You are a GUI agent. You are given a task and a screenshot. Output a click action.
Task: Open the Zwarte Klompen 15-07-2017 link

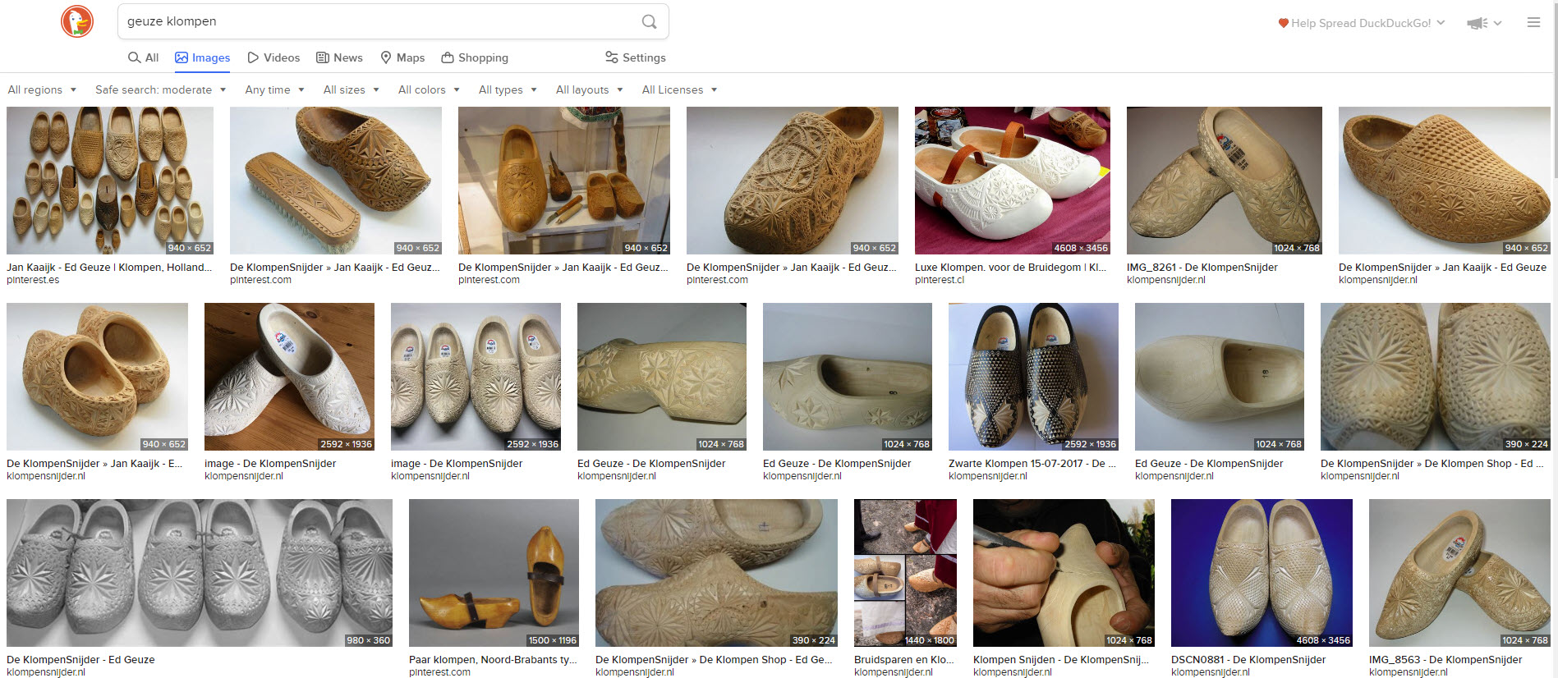tap(1032, 463)
